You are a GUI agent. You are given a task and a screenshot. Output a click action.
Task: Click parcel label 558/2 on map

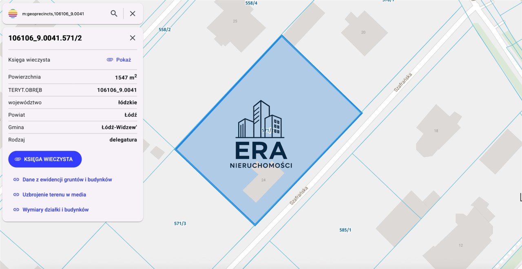tap(164, 30)
